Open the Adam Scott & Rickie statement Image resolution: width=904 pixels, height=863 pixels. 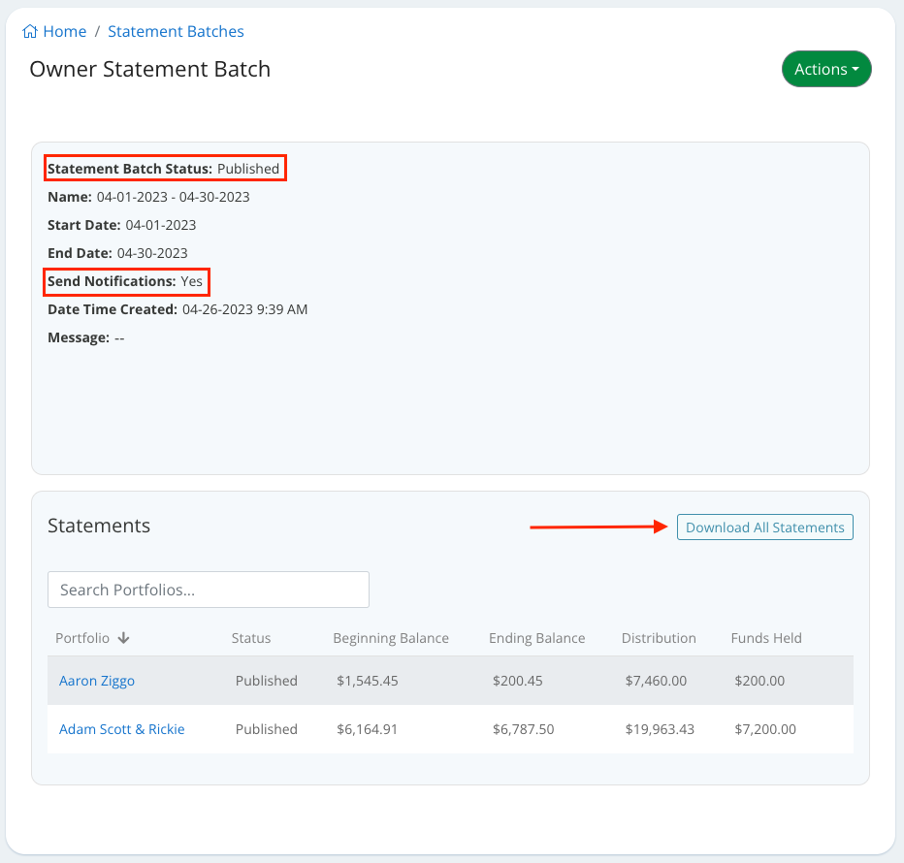click(121, 728)
